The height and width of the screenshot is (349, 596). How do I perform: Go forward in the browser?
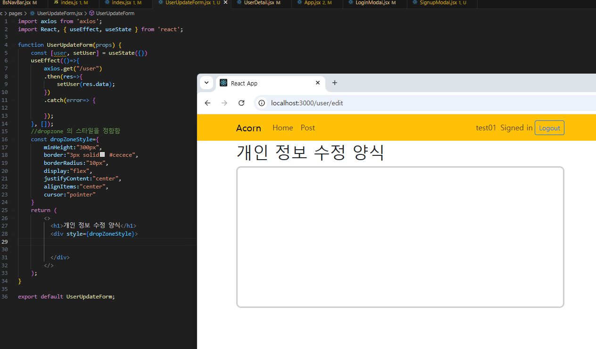(224, 103)
